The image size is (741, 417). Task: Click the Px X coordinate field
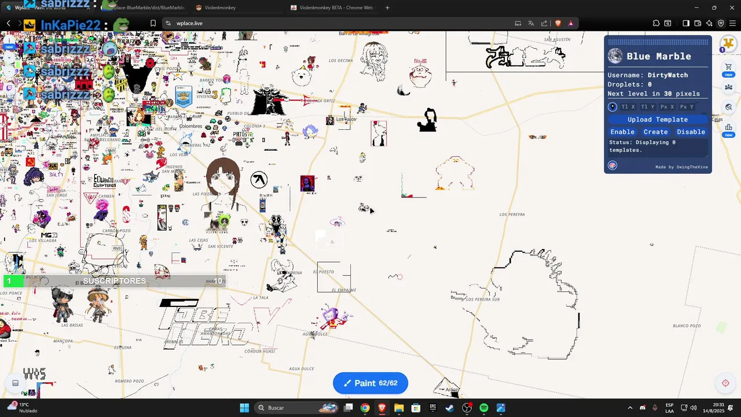(x=667, y=107)
